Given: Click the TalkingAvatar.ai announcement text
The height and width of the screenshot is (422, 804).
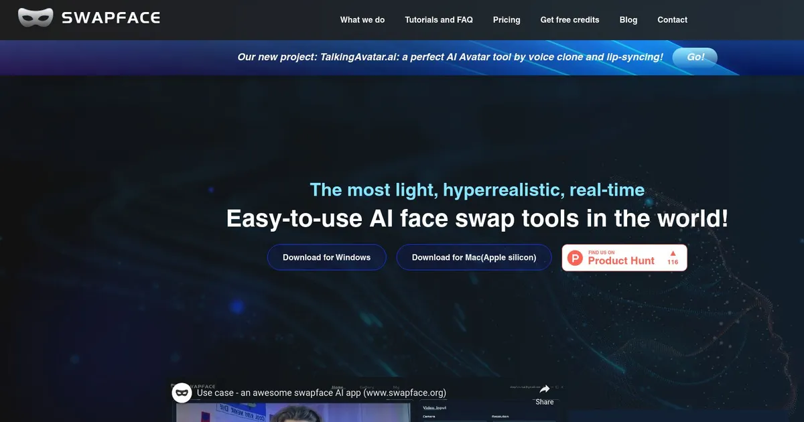Looking at the screenshot, I should [450, 57].
